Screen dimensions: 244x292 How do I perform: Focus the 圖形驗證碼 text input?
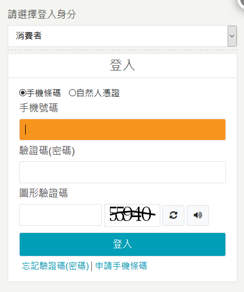(60, 215)
